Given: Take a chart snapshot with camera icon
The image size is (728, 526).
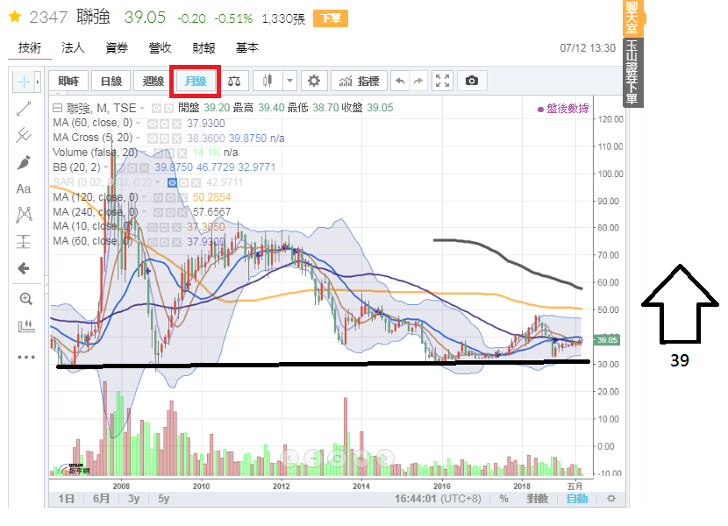Looking at the screenshot, I should [471, 82].
